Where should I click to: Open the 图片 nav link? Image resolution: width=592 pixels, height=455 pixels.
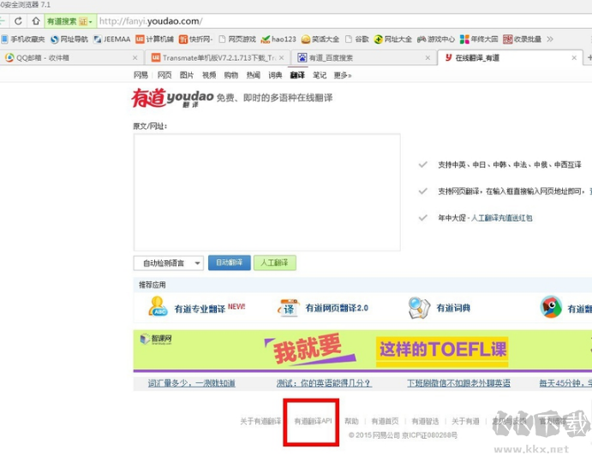coord(187,75)
